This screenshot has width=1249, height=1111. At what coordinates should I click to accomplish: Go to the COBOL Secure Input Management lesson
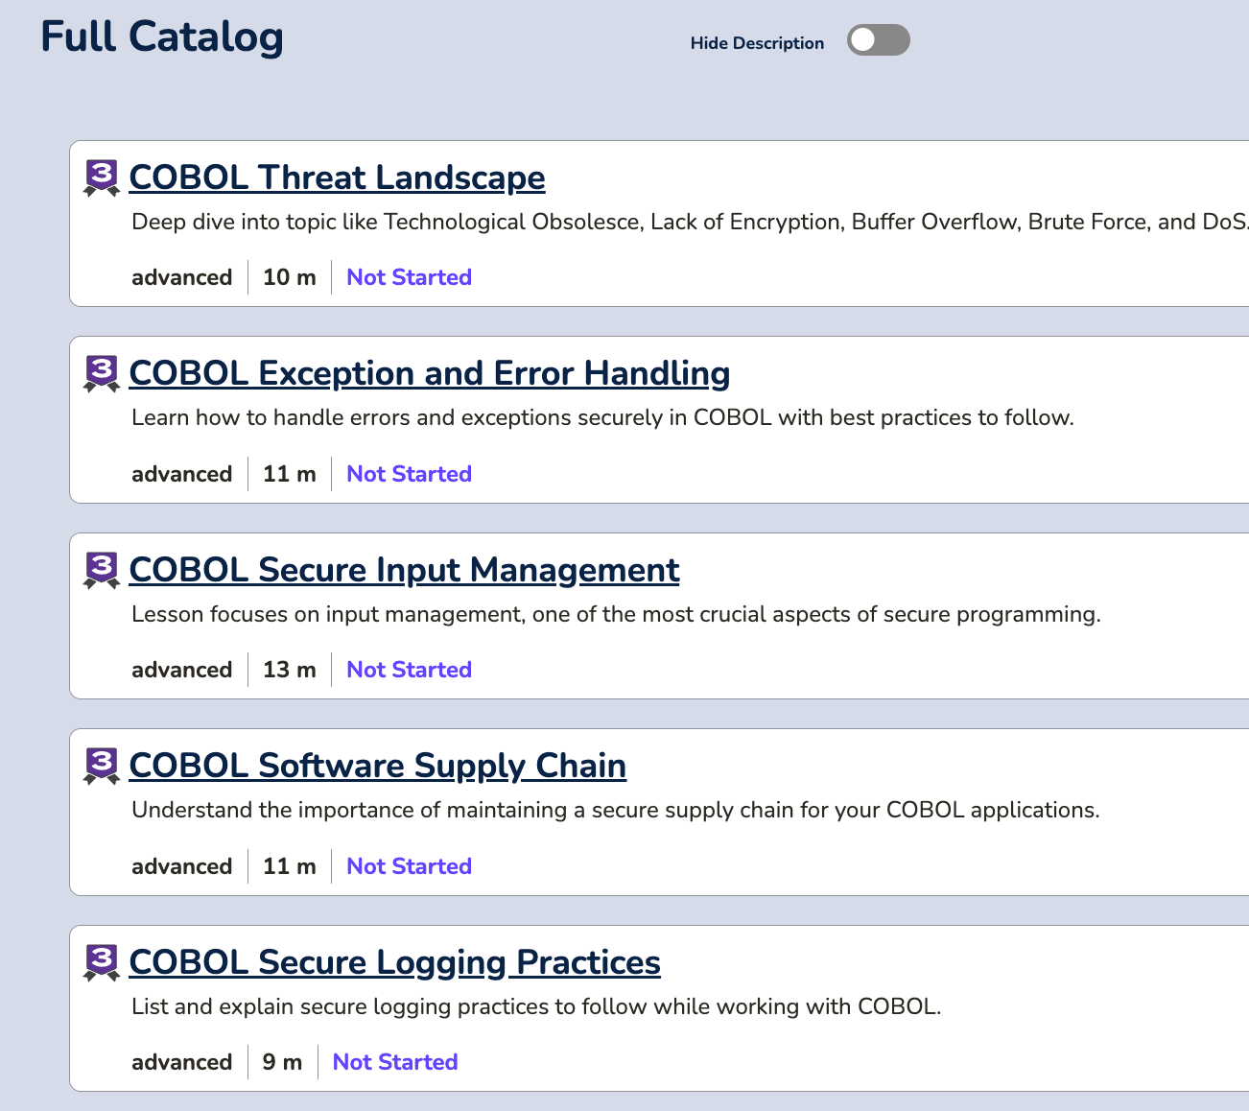pos(404,571)
